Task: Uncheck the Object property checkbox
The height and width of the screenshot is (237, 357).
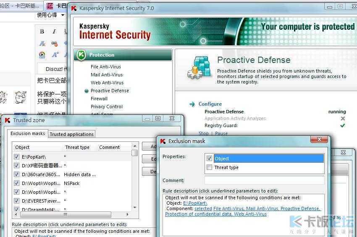Action: tap(209, 158)
